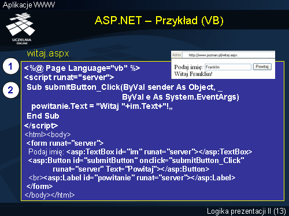Click the 'powitanie.Text = "Witaj "+im.Text+"!"' line

102,106
